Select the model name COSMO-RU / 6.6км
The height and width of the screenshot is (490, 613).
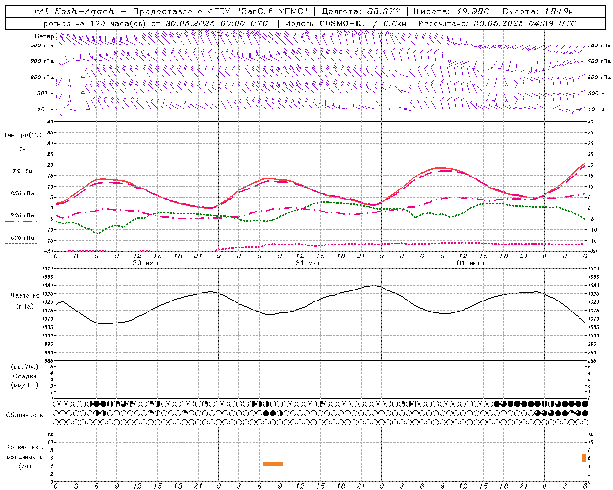click(x=363, y=23)
